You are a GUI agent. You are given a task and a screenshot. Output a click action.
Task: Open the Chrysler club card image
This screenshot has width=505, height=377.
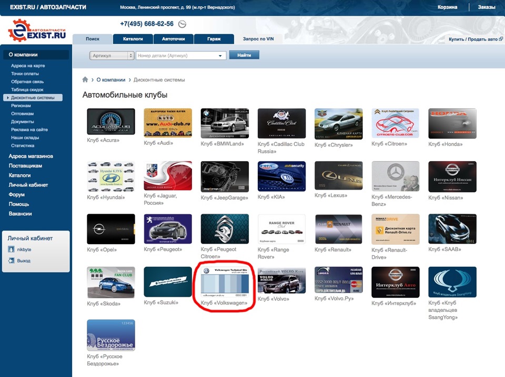(x=338, y=124)
